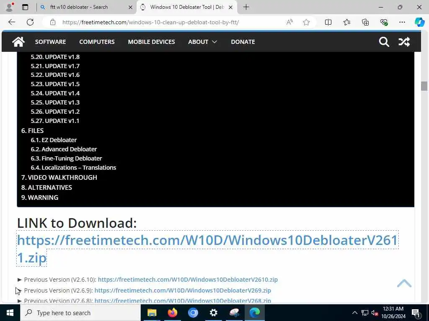This screenshot has height=321, width=429.
Task: Open Settings gear in taskbar
Action: tap(213, 313)
